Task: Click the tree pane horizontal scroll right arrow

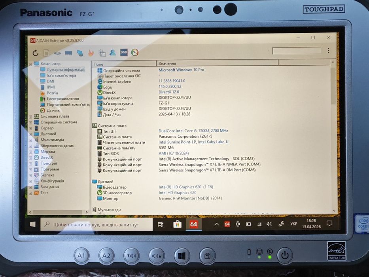Action: pyautogui.click(x=87, y=212)
